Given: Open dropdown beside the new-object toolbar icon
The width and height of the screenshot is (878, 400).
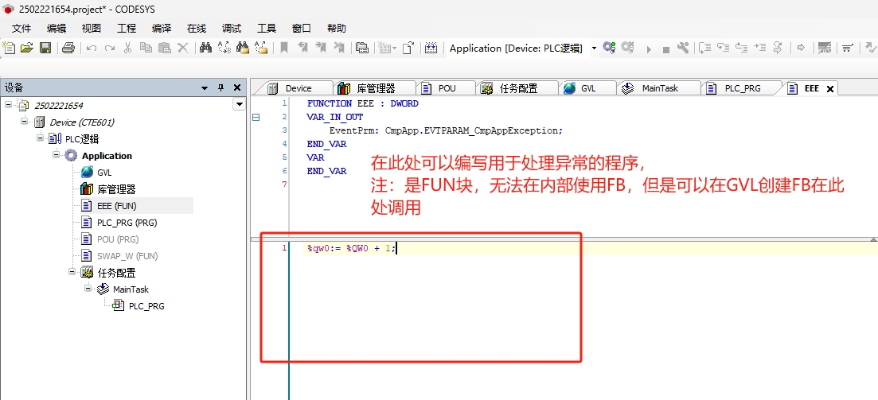Looking at the screenshot, I should click(x=394, y=49).
